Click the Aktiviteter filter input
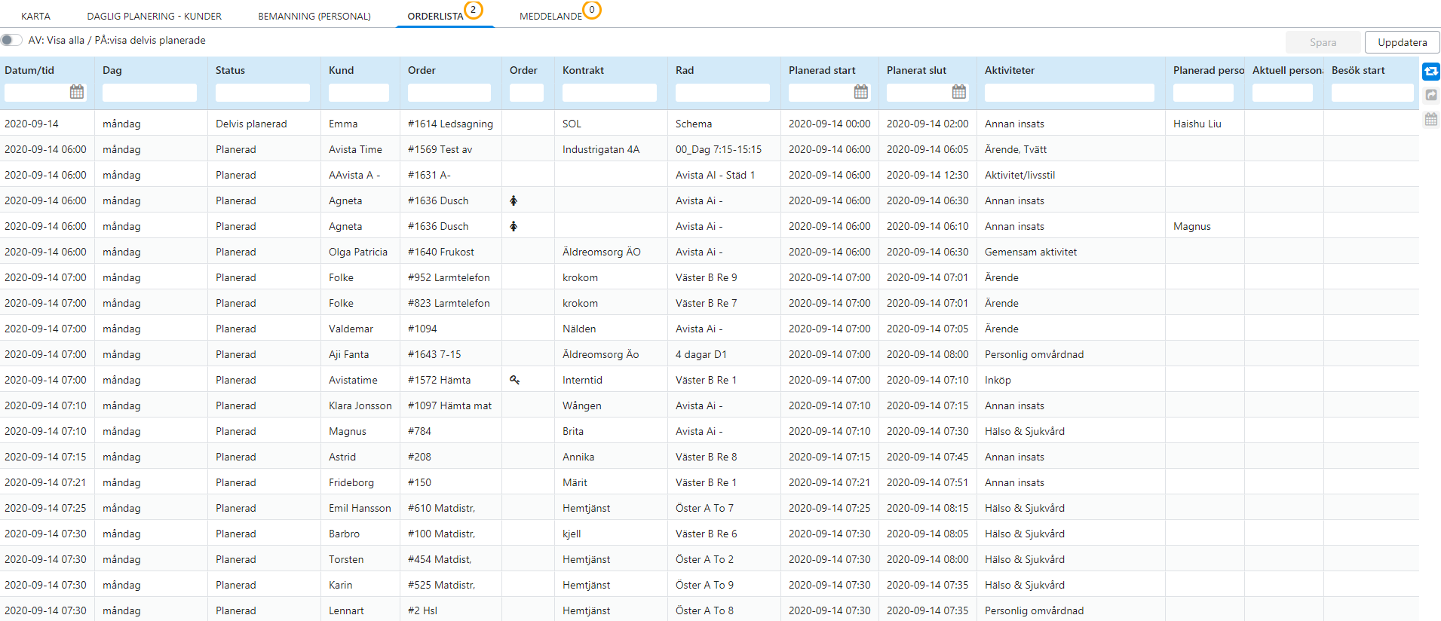Screen dimensions: 1441x621 point(1069,92)
